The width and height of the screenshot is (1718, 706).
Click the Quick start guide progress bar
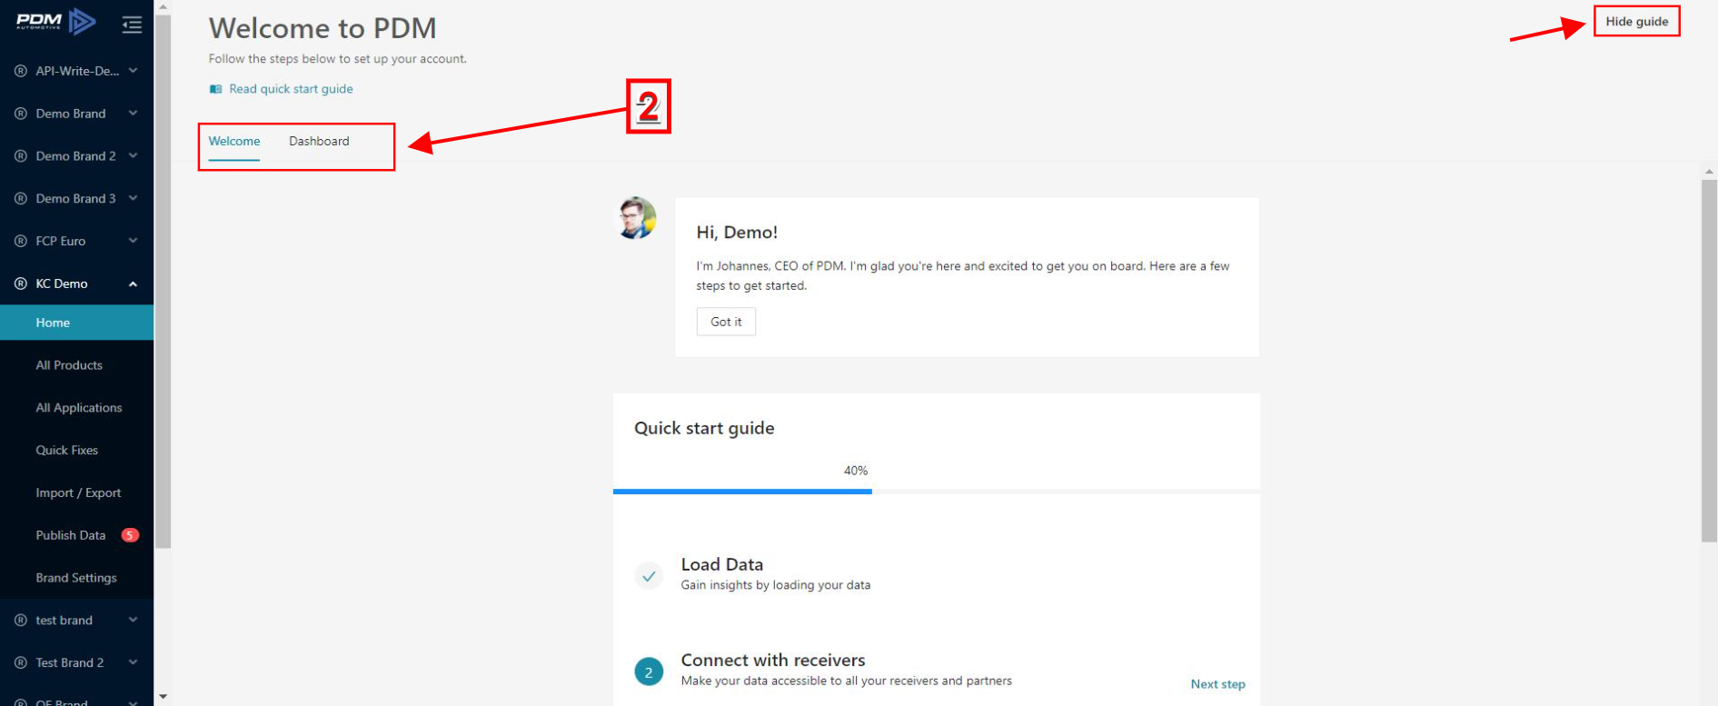click(937, 492)
